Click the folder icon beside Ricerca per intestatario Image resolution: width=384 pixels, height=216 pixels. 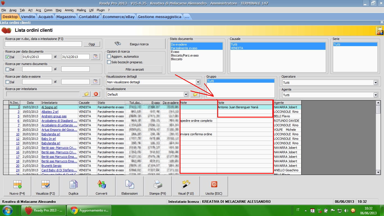pyautogui.click(x=86, y=94)
